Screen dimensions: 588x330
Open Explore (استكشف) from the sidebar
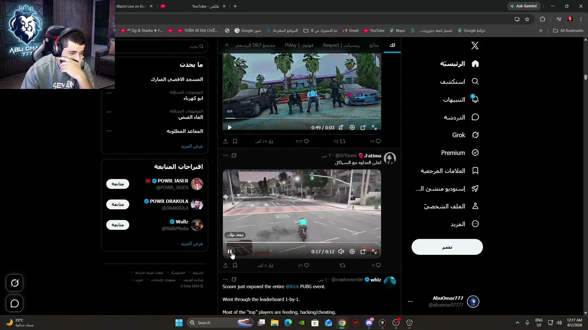pos(459,82)
